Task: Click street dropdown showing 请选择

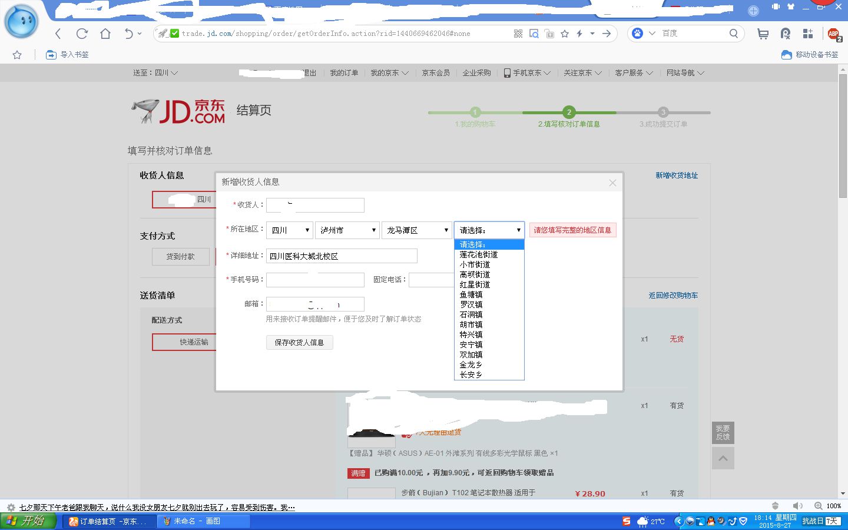Action: tap(489, 230)
